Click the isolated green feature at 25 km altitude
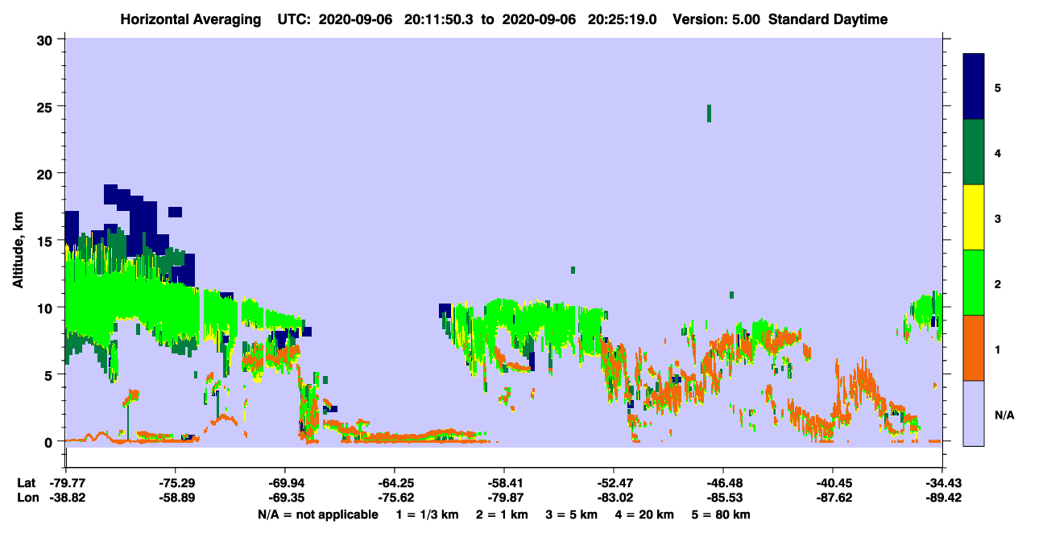Viewport: 1047px width, 537px height. pos(709,114)
